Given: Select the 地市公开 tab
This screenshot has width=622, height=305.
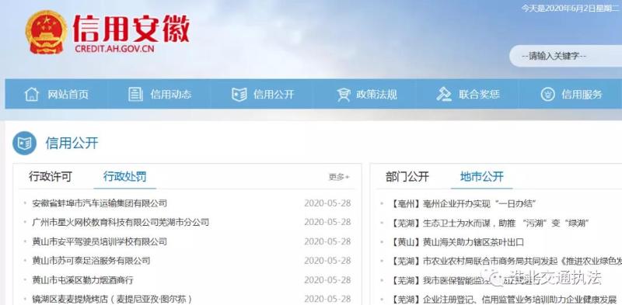Looking at the screenshot, I should (x=482, y=177).
